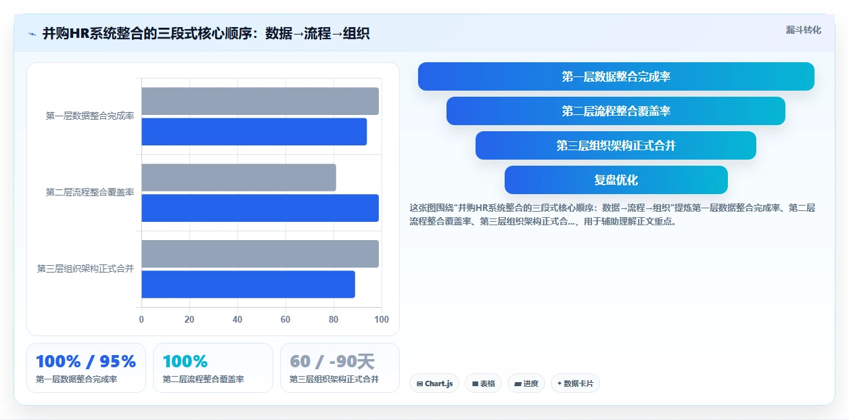Click the Chart.js tag chip
Image resolution: width=849 pixels, height=420 pixels.
coord(434,383)
